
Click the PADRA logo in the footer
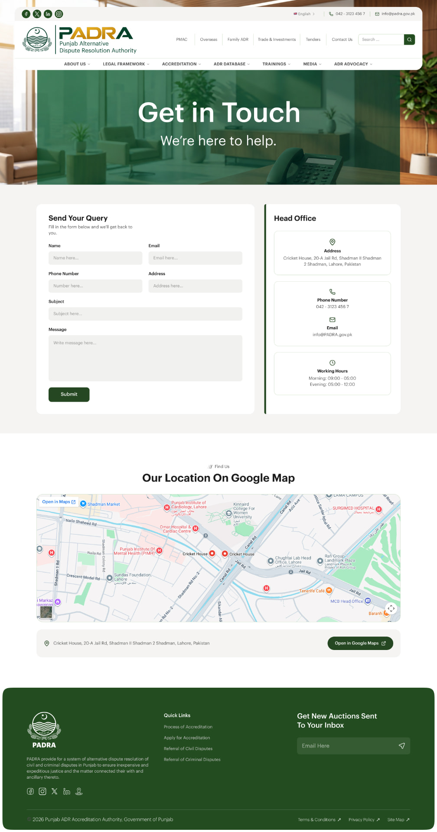click(44, 730)
